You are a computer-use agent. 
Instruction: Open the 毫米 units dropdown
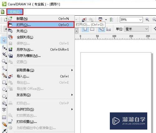(147, 29)
